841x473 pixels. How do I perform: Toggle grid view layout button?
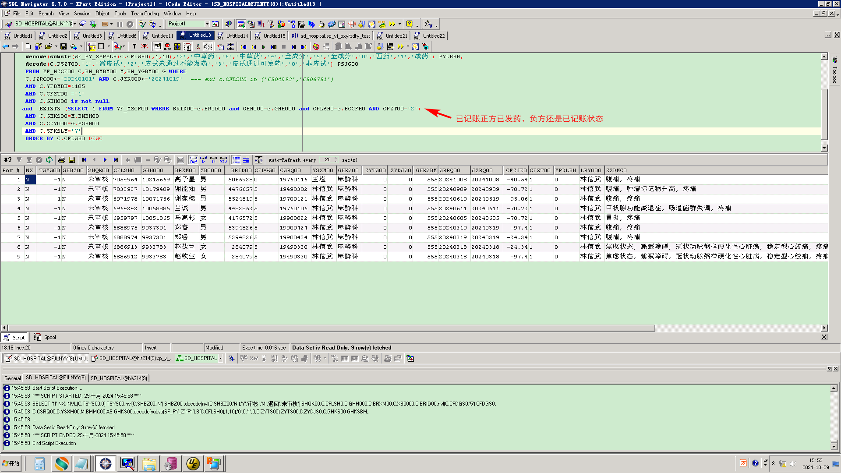coord(237,160)
